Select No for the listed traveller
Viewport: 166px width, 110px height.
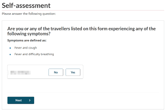pos(56,72)
